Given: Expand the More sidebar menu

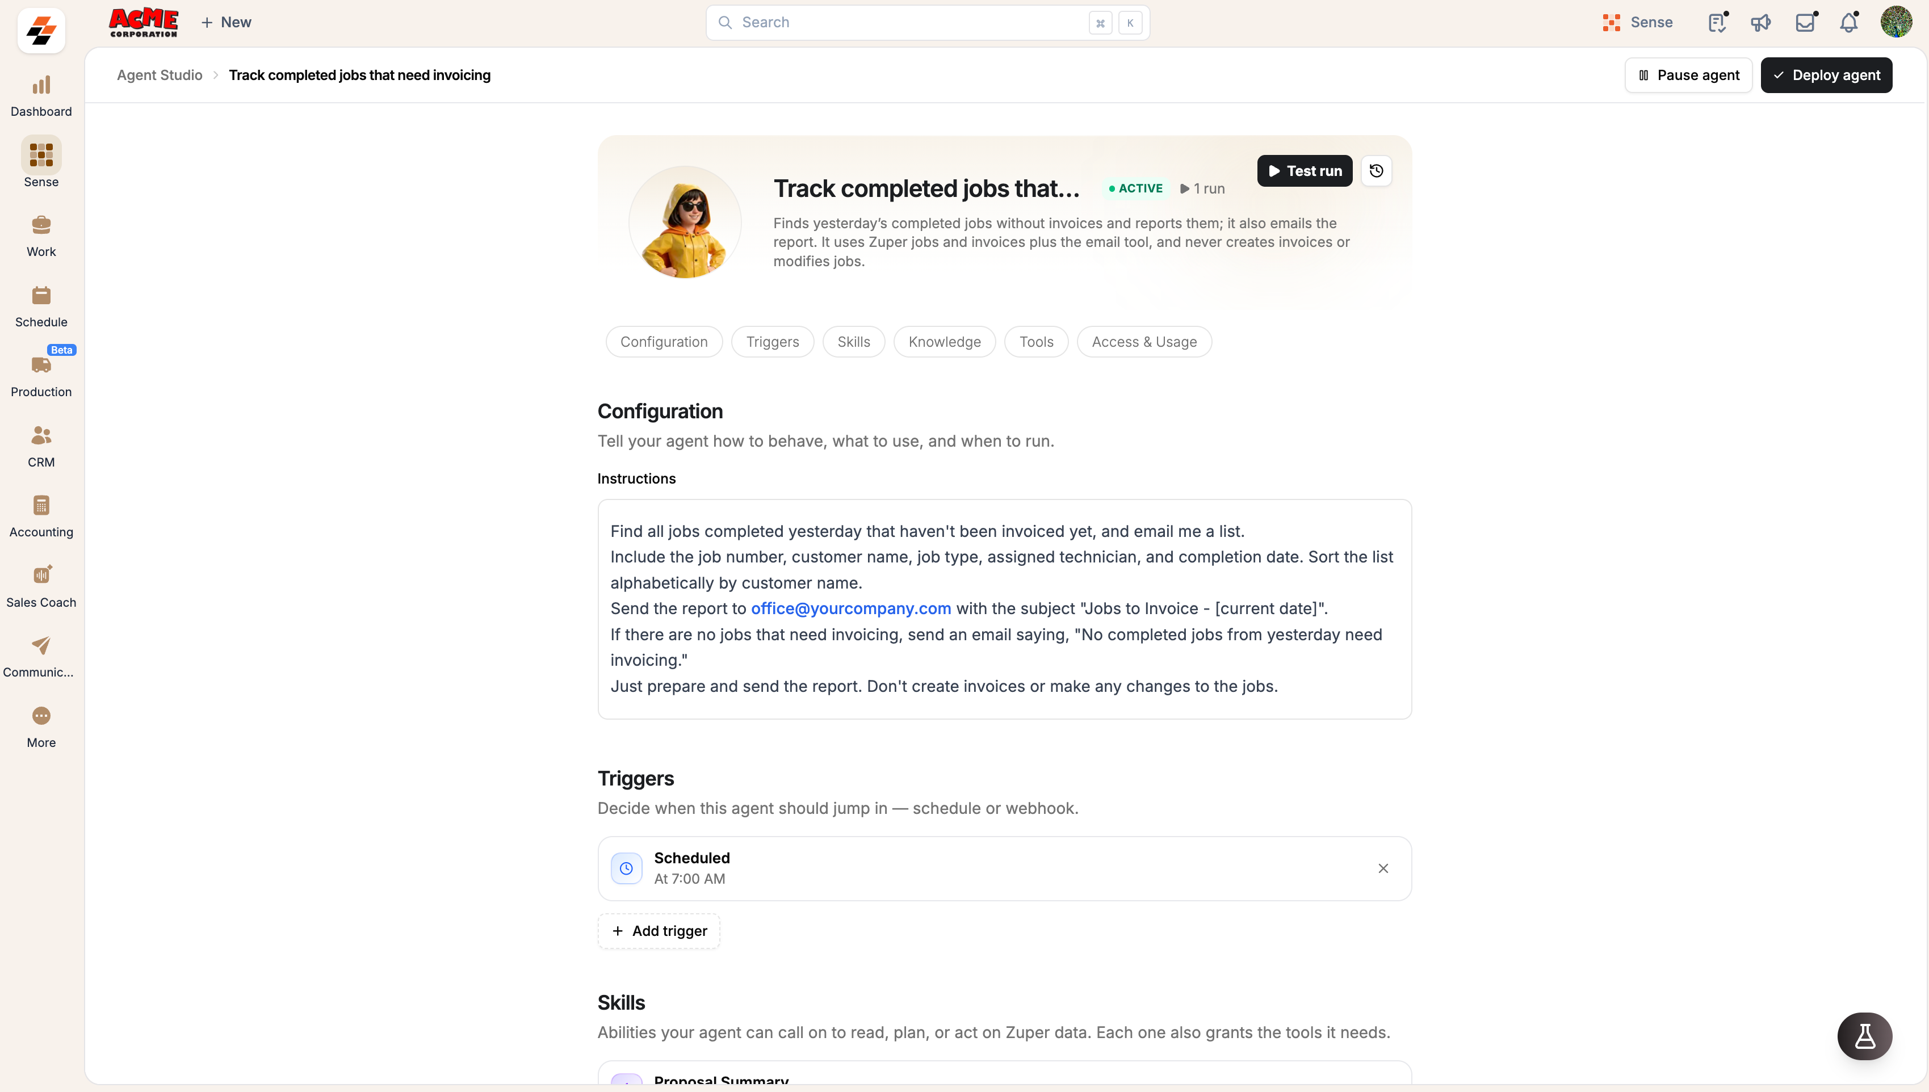Looking at the screenshot, I should point(41,726).
